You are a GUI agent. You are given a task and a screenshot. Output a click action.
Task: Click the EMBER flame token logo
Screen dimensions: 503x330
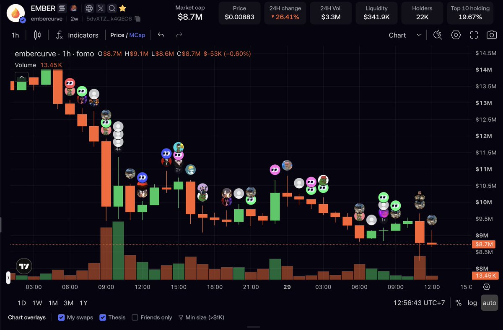click(16, 13)
